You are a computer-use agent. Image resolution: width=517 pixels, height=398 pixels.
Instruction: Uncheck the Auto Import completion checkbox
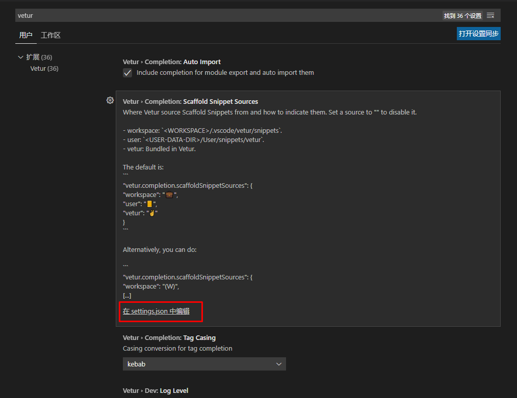127,73
